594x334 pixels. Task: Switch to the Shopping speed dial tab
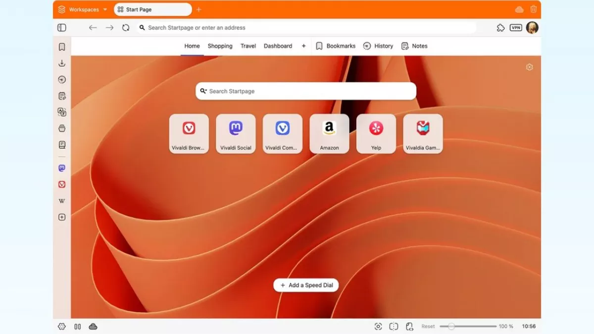[x=220, y=46]
